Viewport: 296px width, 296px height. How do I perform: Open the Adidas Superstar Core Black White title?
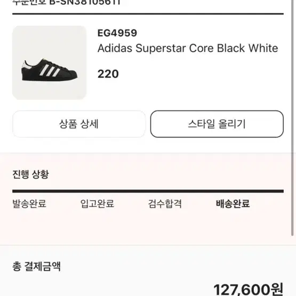click(x=188, y=48)
